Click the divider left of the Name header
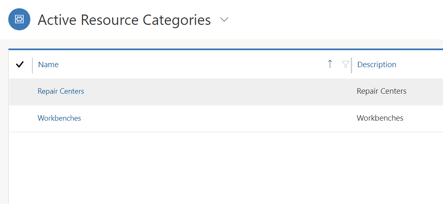Screen dimensions: 443x204 tap(32, 65)
